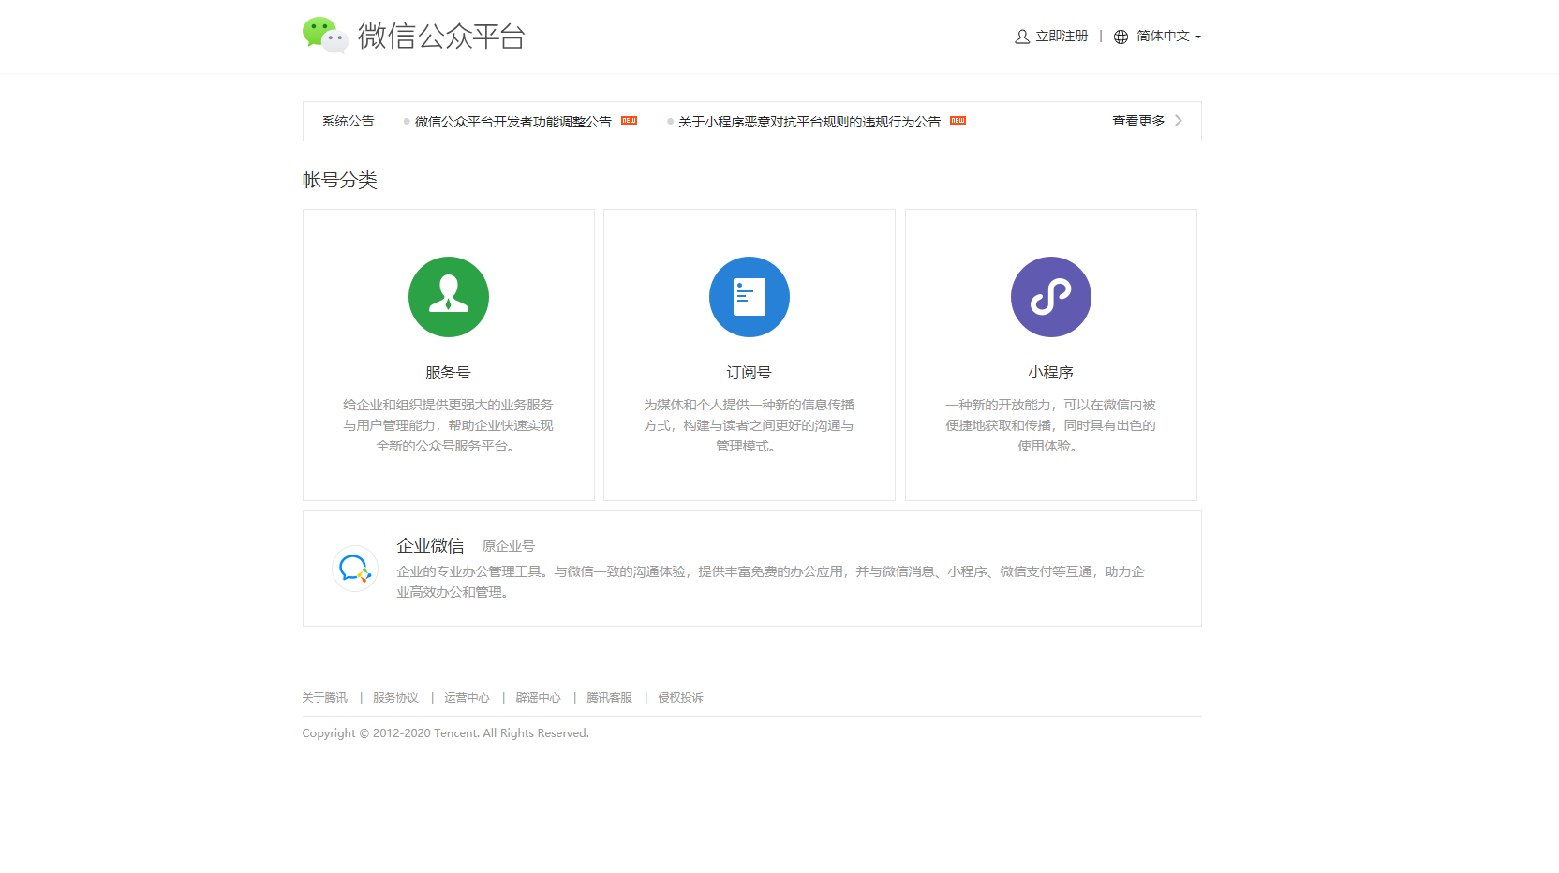
Task: Open the 简体中文 language dropdown
Action: coord(1168,37)
